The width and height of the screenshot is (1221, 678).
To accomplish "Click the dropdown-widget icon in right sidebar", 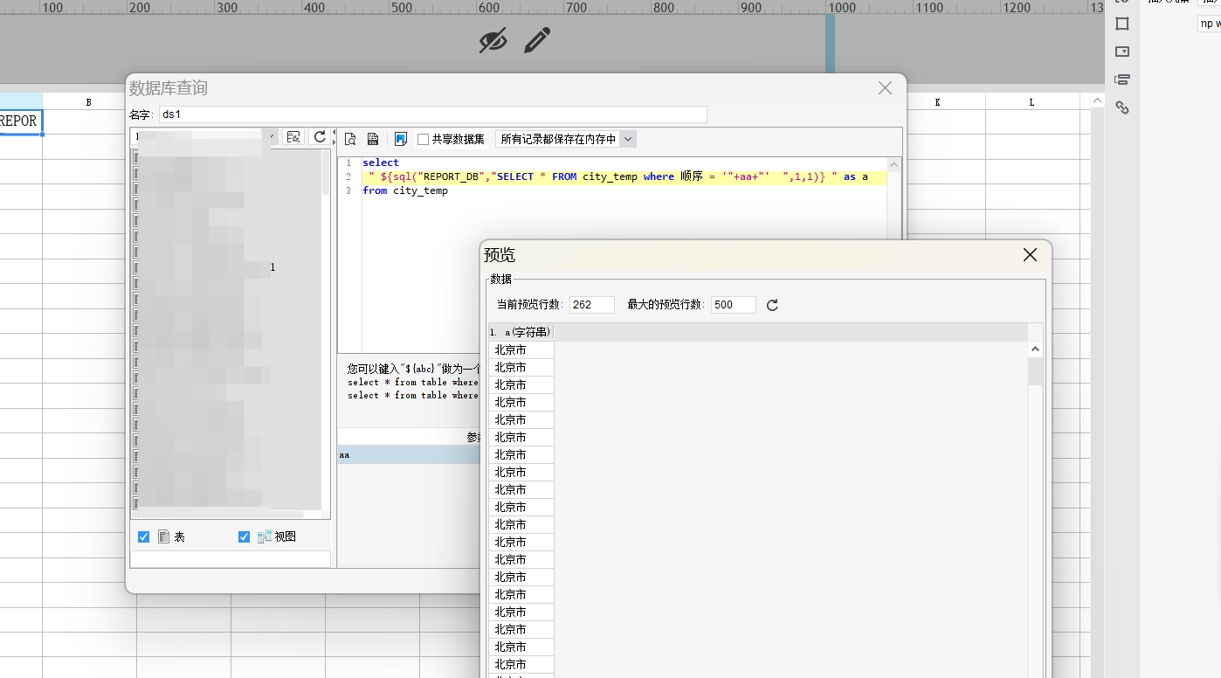I will 1122,52.
